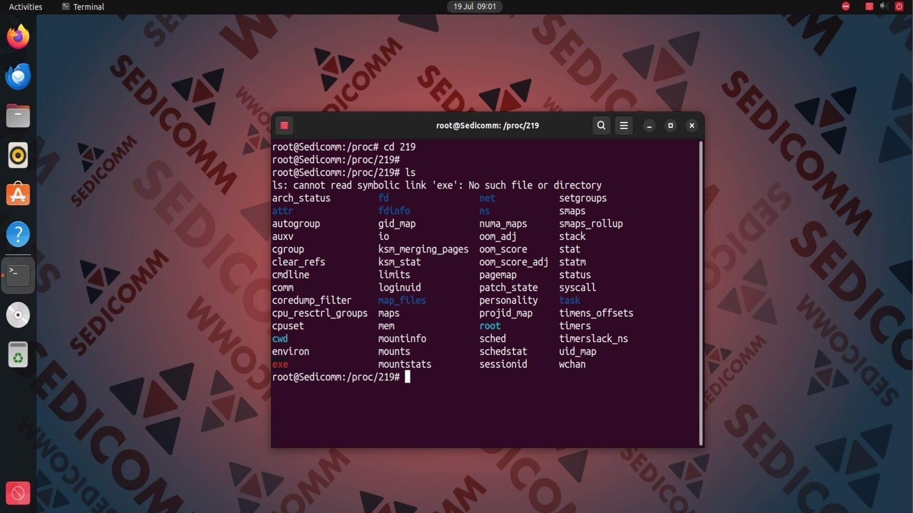Click the new tab icon in terminal header
This screenshot has height=513, width=913.
click(x=284, y=125)
